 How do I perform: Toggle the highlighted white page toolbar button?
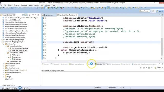pos(46,8)
